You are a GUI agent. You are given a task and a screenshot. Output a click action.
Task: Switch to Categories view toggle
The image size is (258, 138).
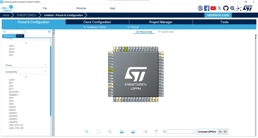9,36
